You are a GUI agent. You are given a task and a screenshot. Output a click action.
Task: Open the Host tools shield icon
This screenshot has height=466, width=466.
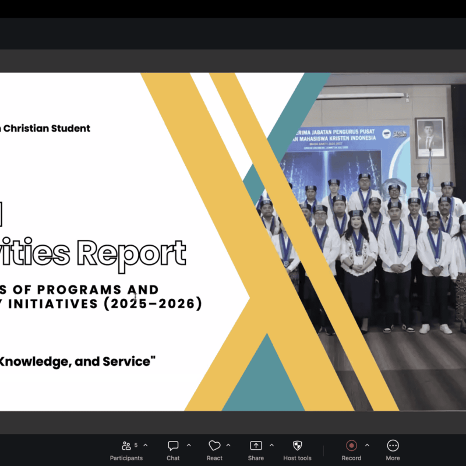click(x=297, y=446)
